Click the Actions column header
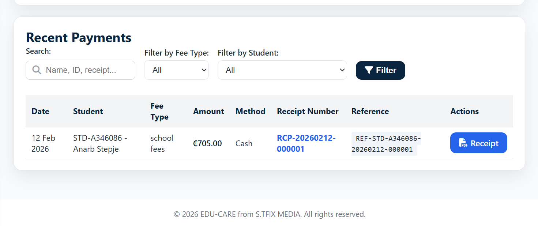This screenshot has height=226, width=538. (x=464, y=112)
